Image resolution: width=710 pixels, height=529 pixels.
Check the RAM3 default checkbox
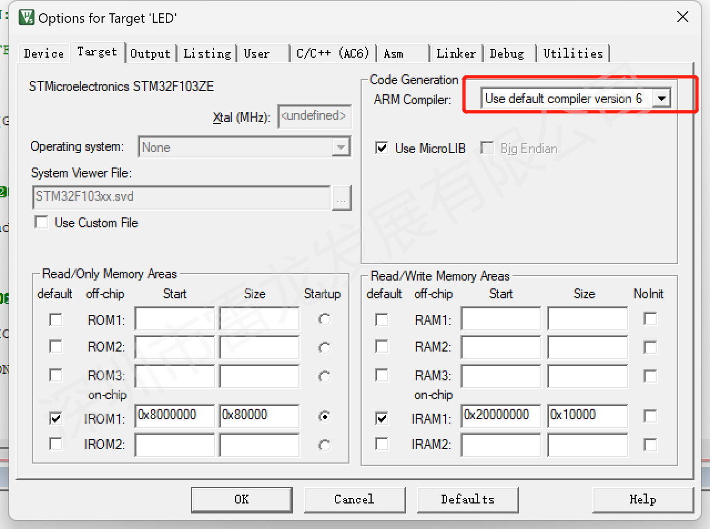pos(382,375)
